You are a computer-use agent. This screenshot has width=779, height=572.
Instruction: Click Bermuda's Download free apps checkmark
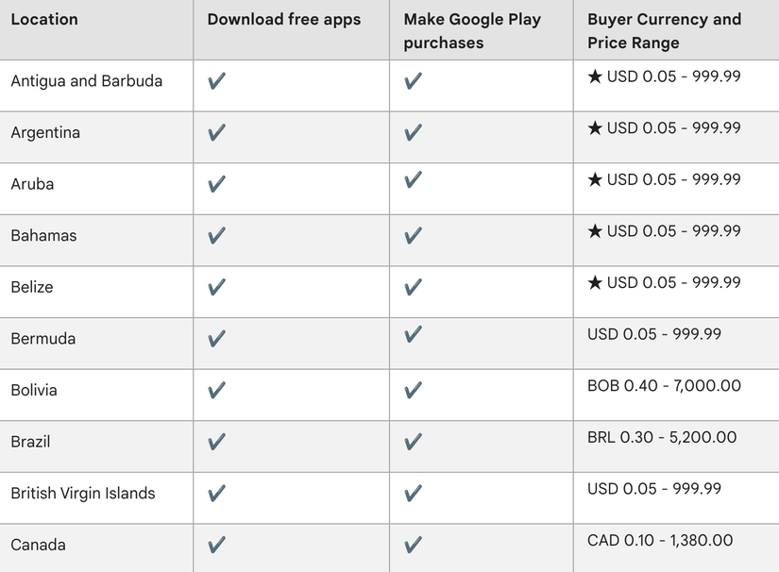tap(216, 339)
